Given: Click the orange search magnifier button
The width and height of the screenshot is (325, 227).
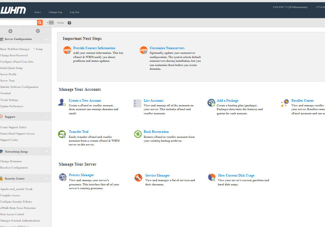Looking at the screenshot, I should [40, 23].
